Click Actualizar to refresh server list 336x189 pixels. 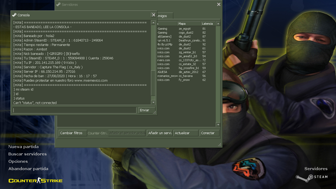point(186,133)
